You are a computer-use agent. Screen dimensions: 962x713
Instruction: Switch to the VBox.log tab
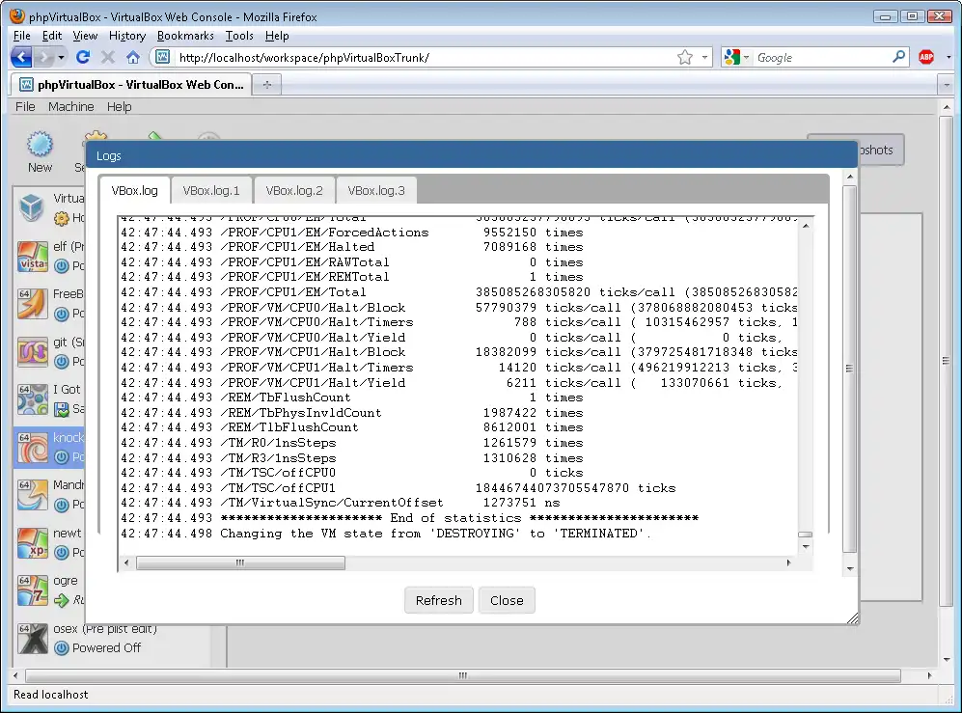click(134, 191)
